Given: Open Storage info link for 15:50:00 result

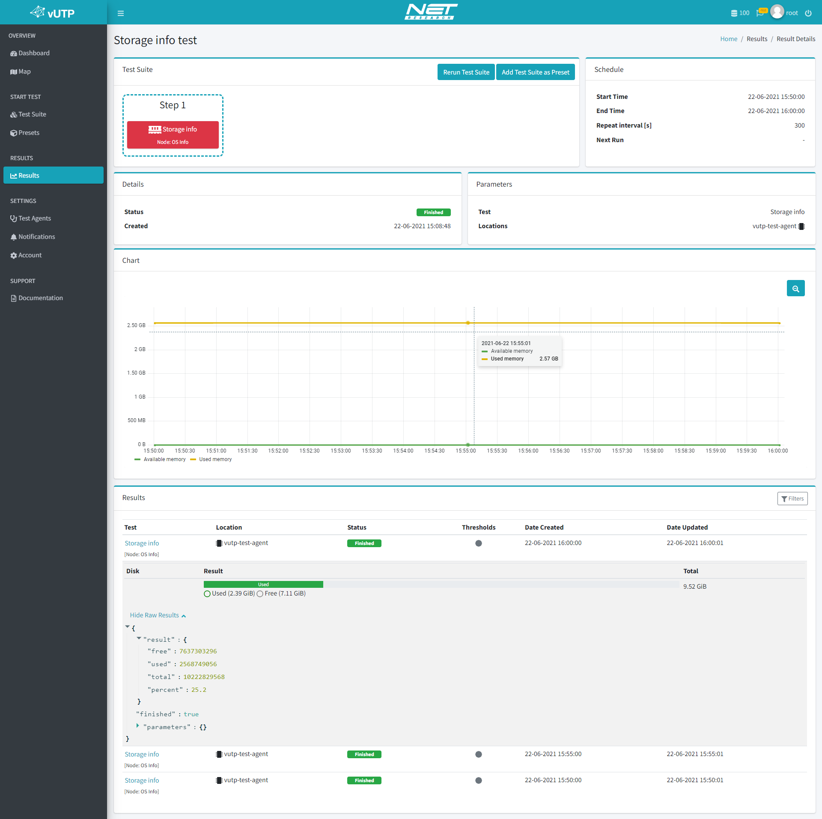Looking at the screenshot, I should pos(142,780).
